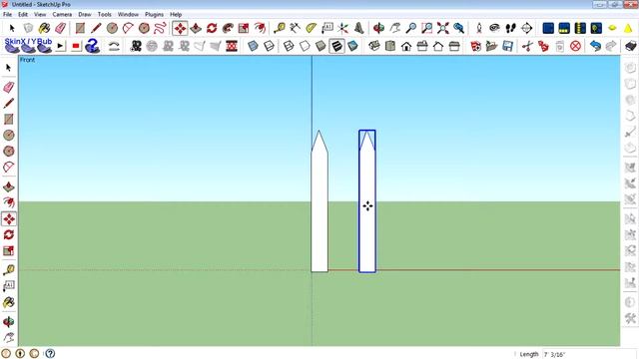Switch to Iso view
The image size is (639, 359).
(x=374, y=46)
